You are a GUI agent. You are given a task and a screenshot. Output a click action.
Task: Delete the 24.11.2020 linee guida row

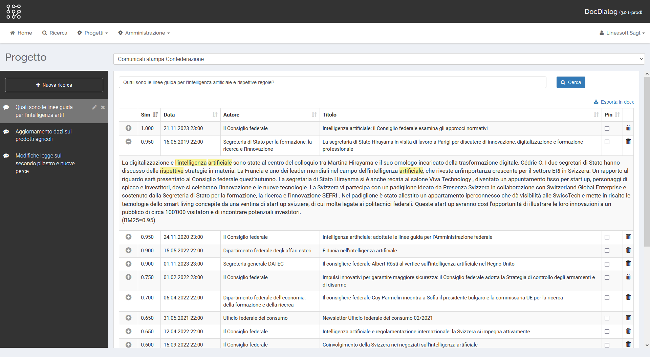(x=628, y=237)
